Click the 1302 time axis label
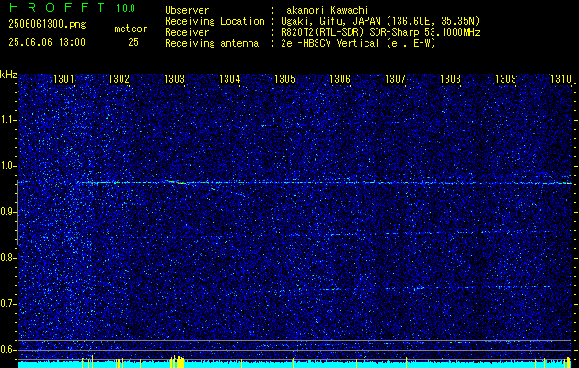 click(119, 78)
